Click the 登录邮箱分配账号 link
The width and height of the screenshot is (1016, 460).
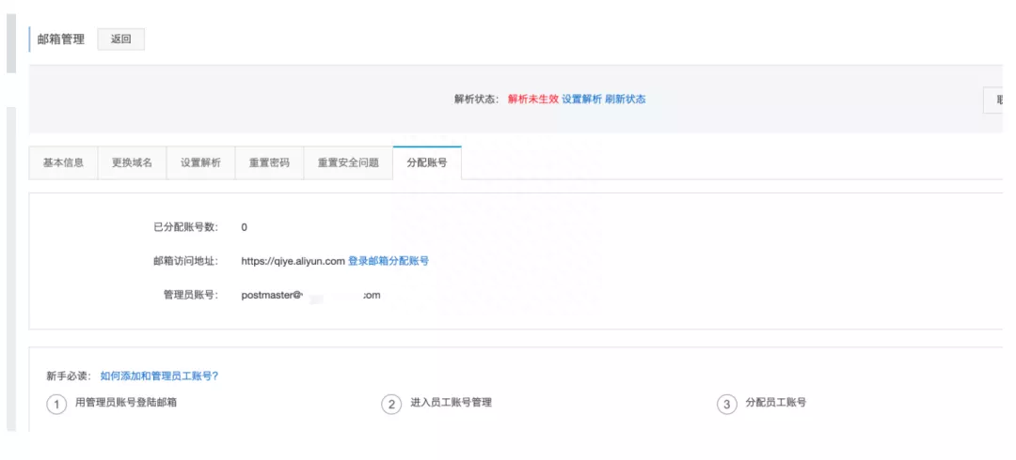pyautogui.click(x=389, y=261)
